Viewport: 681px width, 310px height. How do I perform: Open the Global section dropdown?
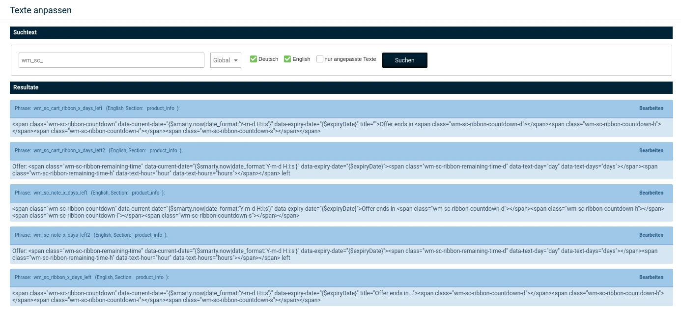point(226,60)
